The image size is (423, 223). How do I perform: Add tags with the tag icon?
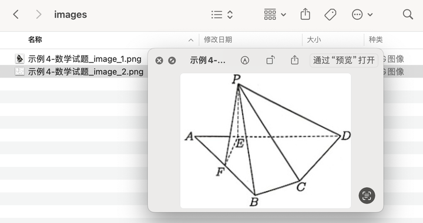330,15
